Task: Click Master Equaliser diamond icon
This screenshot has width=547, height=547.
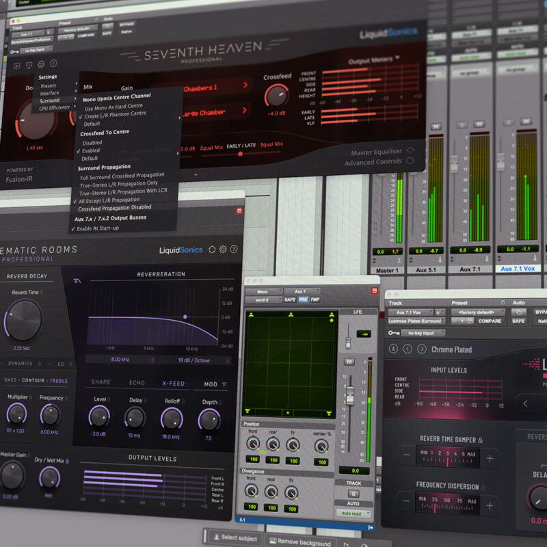Action: pos(411,150)
